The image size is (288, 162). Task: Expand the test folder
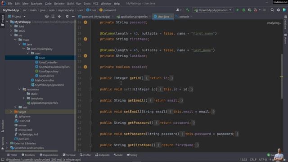coord(15,107)
